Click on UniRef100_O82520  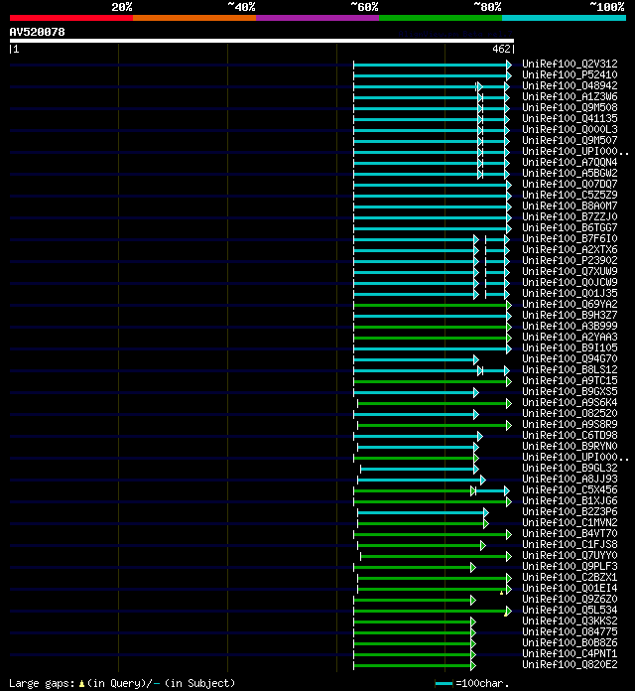point(570,413)
